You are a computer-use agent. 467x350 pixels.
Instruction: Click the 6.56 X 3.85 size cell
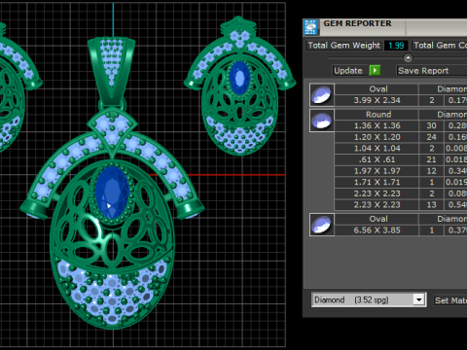click(377, 230)
